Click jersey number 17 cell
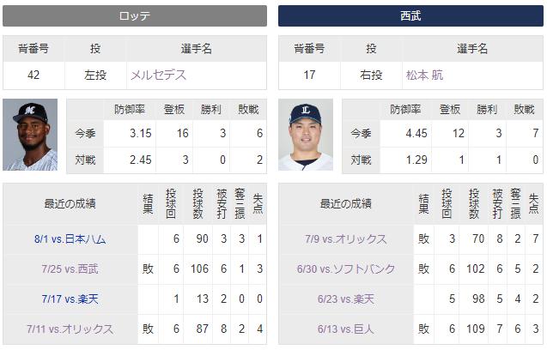Viewport: 547px width, 356px height. point(309,75)
